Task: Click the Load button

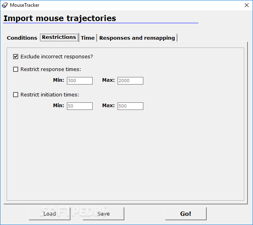Action: click(50, 213)
